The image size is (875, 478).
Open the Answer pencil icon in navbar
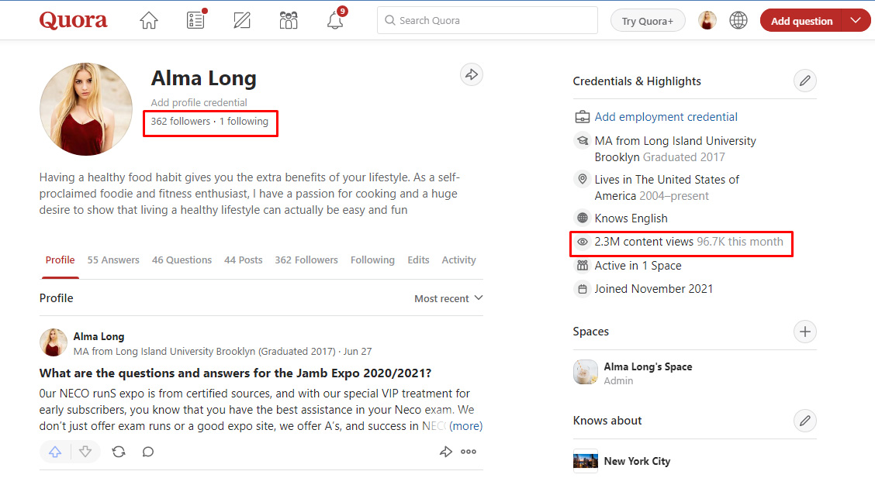pos(241,21)
